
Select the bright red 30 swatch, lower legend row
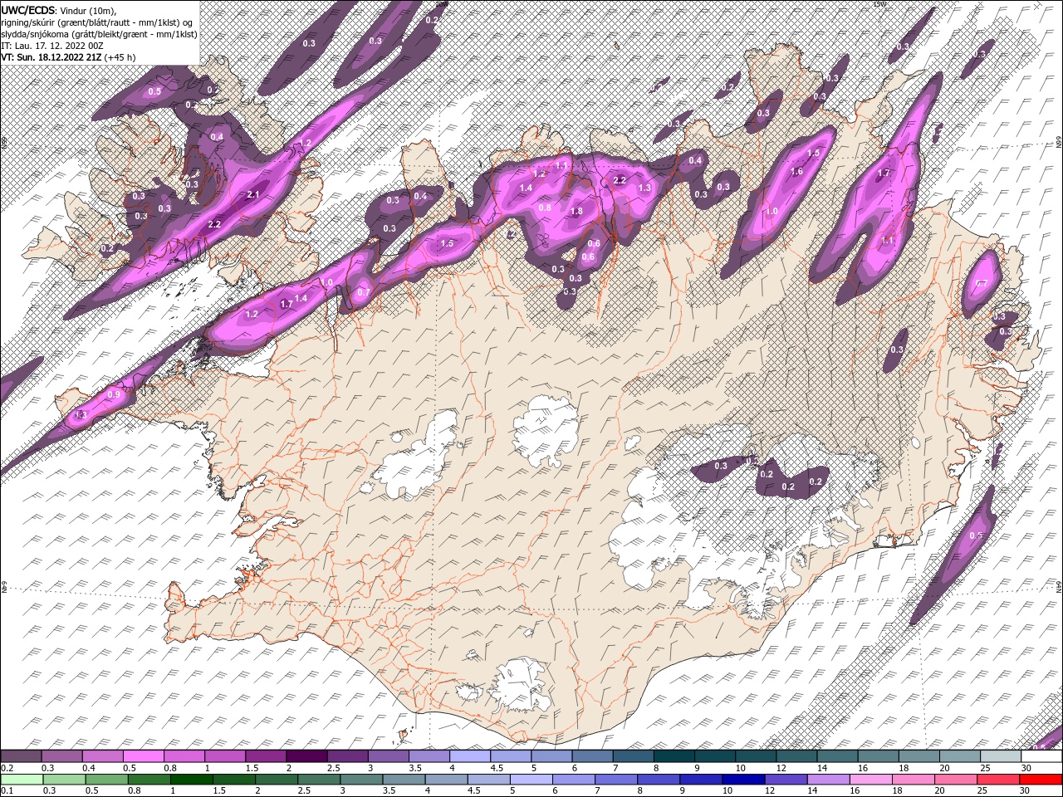1041,780
